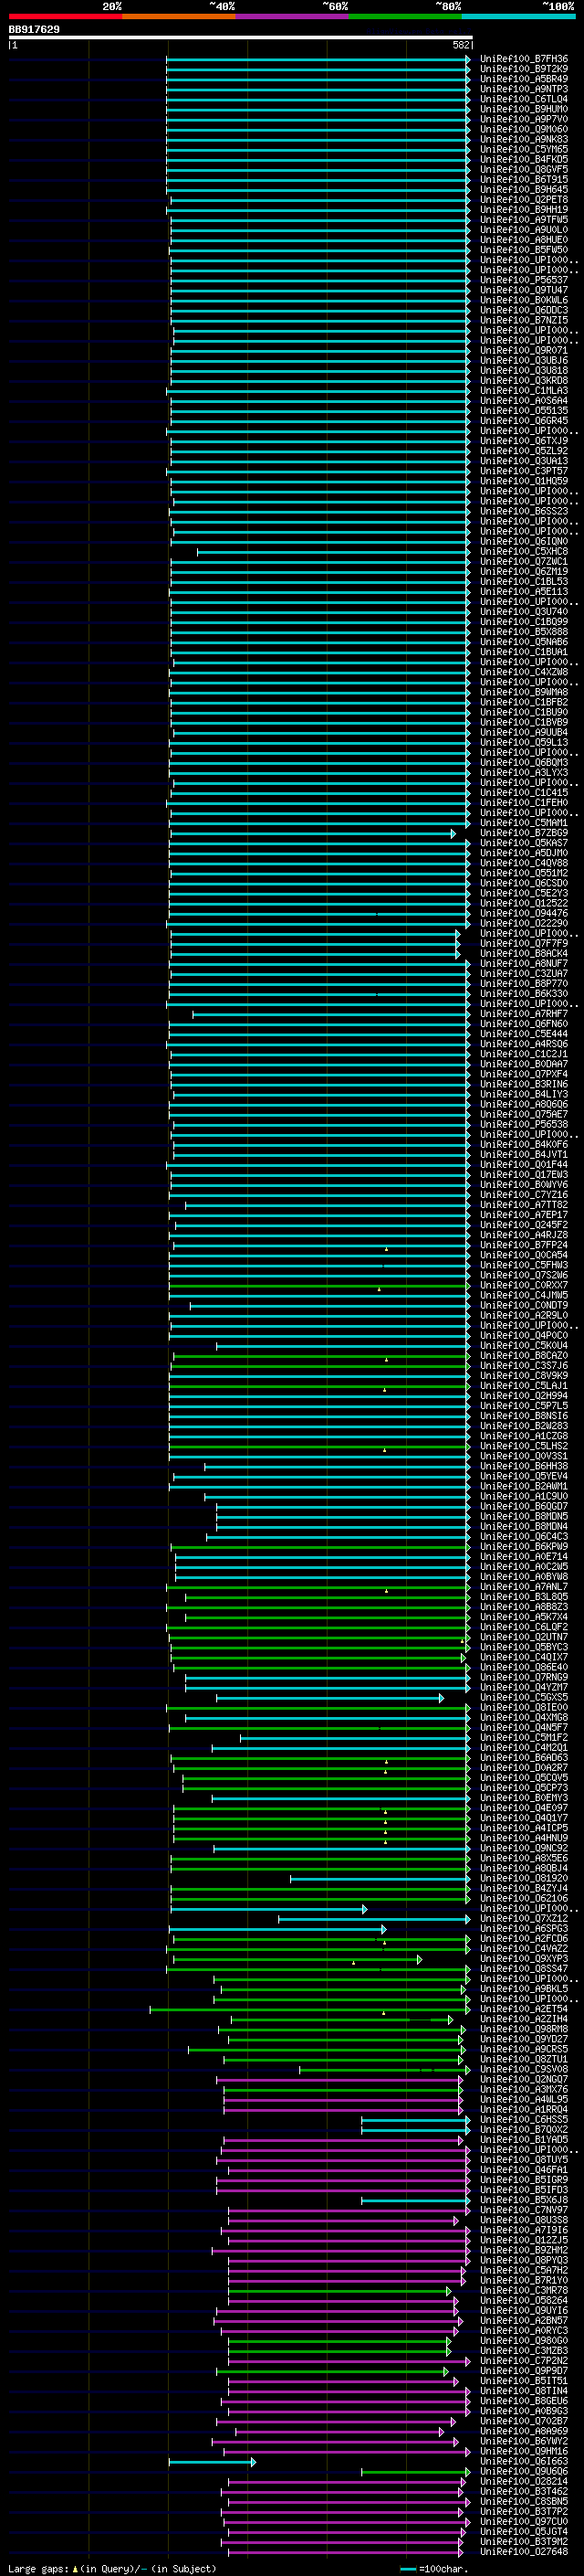This screenshot has width=584, height=2576.
Task: Click the cyan alignment bar for UniRef100_C5XHC8
Action: [332, 551]
